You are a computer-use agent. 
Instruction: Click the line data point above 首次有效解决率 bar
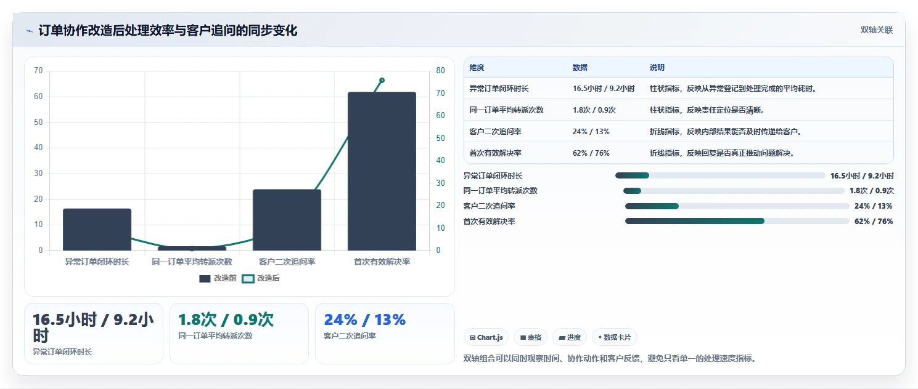coord(382,80)
